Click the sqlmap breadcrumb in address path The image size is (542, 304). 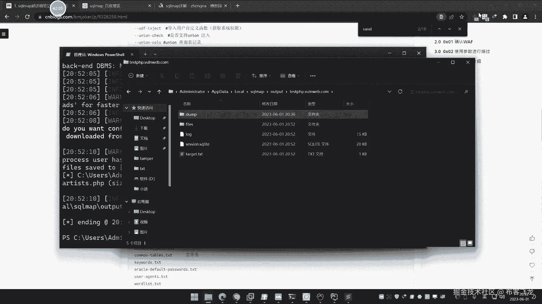[x=257, y=91]
